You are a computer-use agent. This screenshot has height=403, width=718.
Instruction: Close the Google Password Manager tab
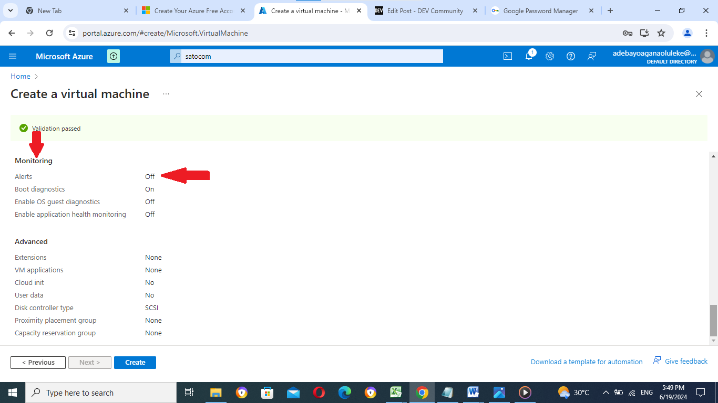point(591,10)
